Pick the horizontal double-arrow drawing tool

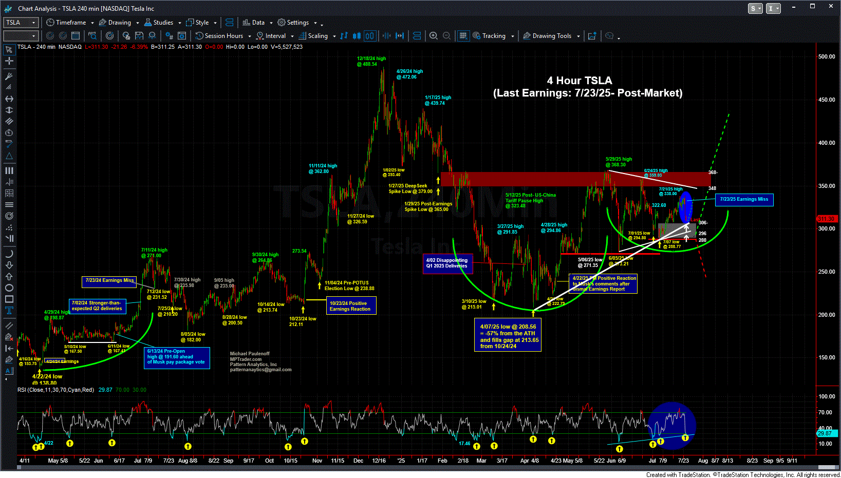pyautogui.click(x=9, y=99)
